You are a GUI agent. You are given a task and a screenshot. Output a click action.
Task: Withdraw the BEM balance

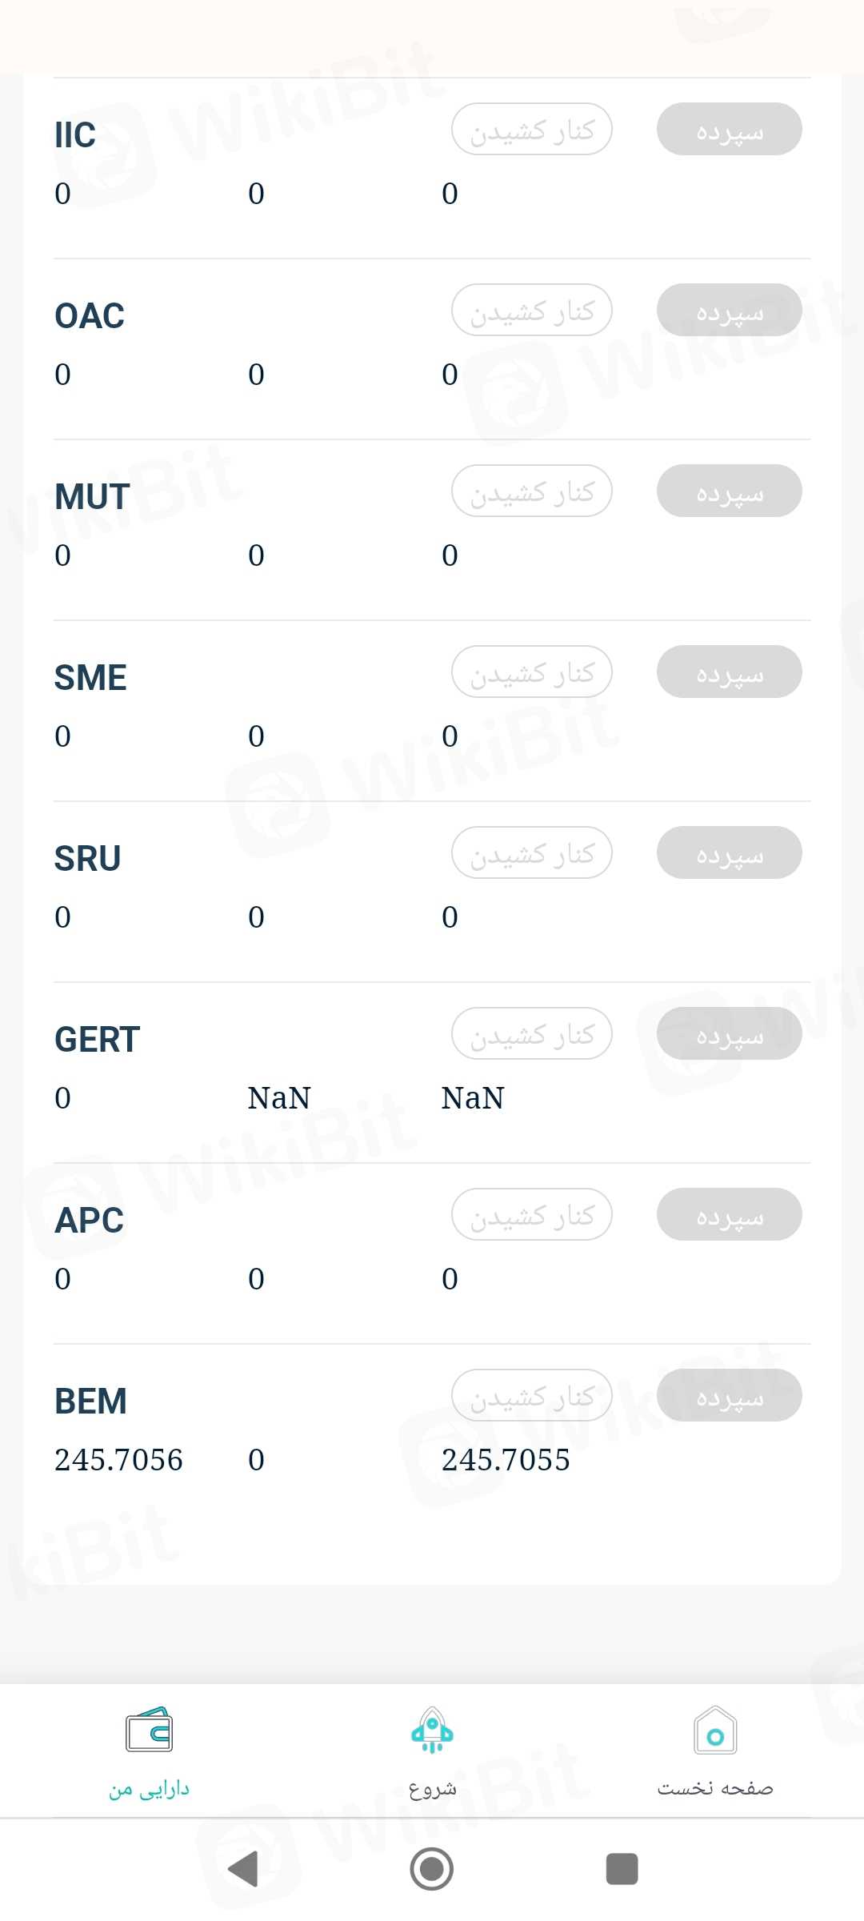532,1396
